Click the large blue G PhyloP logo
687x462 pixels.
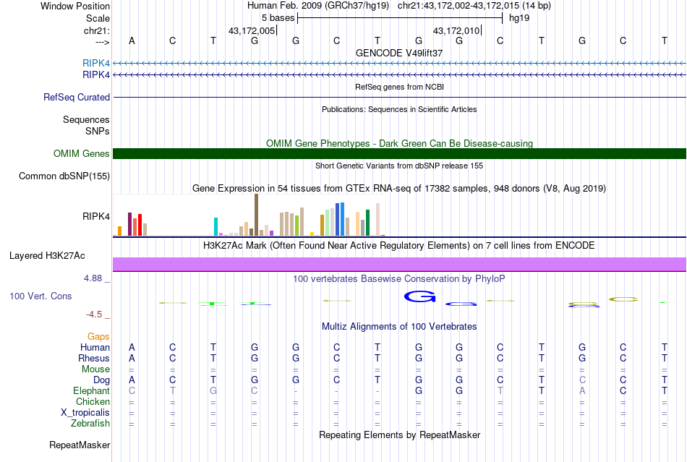(x=419, y=296)
